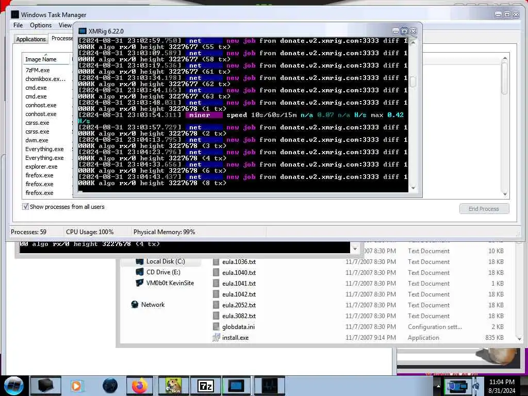Switch to the Processes tab

[62, 38]
